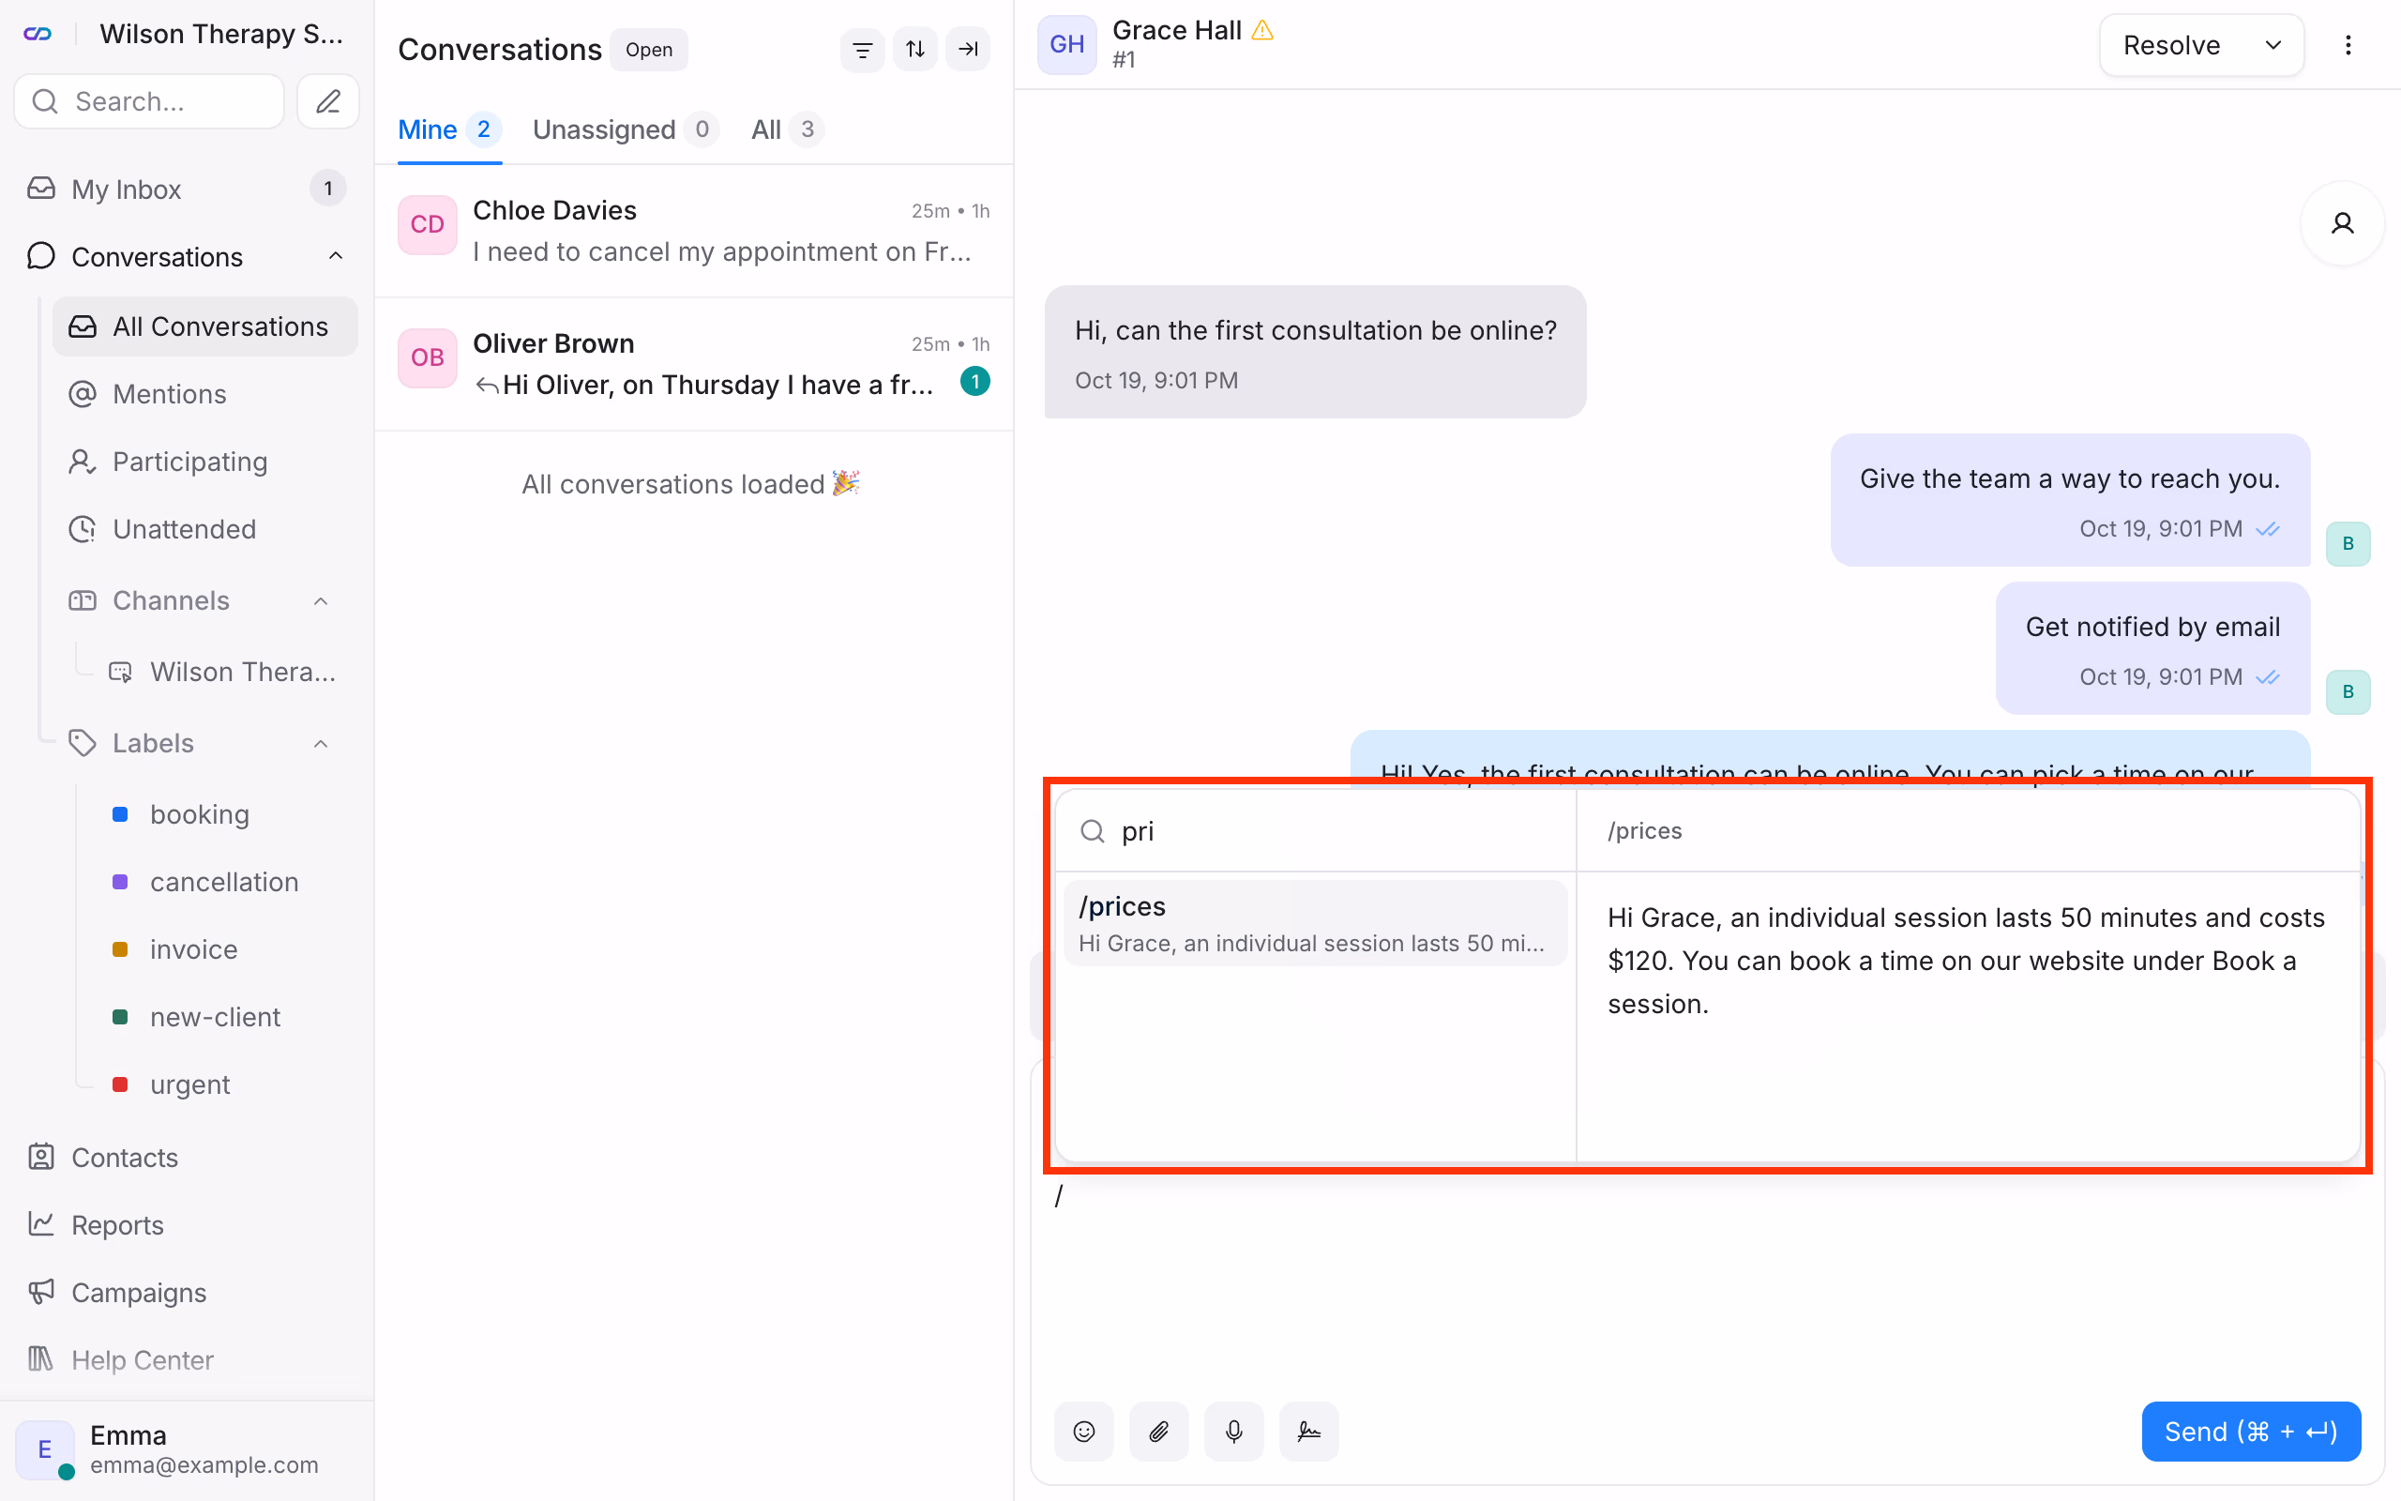
Task: Open Grace Hall's GH avatar
Action: 1066,45
